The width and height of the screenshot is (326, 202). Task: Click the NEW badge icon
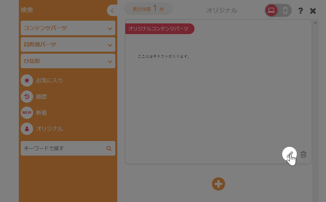[x=27, y=113]
